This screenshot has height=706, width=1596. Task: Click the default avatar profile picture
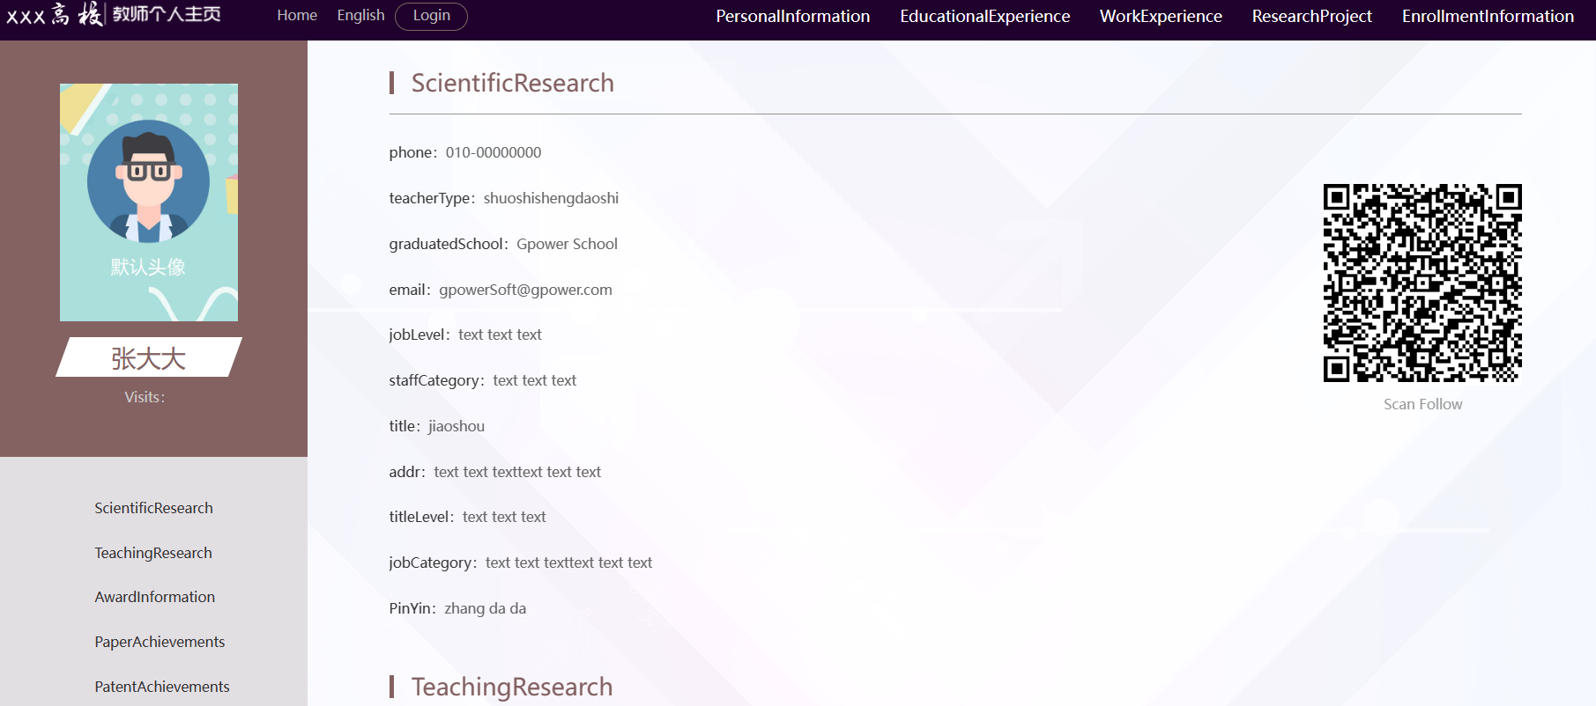149,202
